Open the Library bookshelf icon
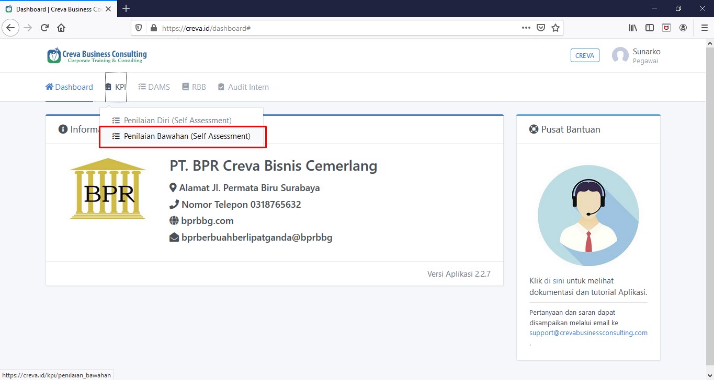The image size is (714, 380). pos(633,28)
